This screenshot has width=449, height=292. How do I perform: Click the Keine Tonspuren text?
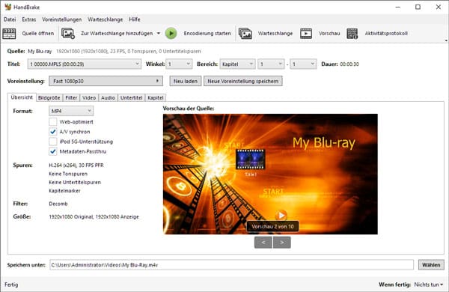pos(68,174)
